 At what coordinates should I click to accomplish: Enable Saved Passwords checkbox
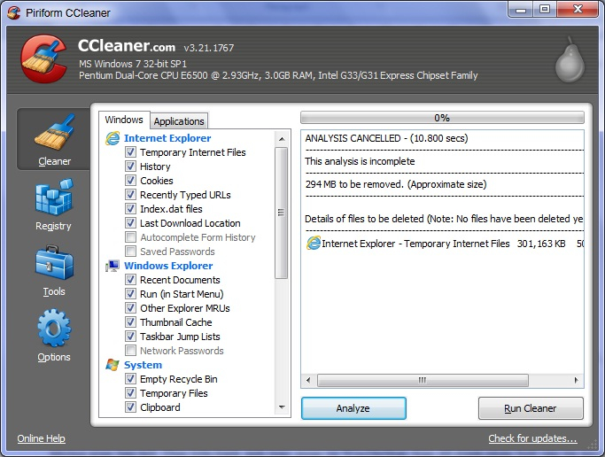[x=130, y=251]
